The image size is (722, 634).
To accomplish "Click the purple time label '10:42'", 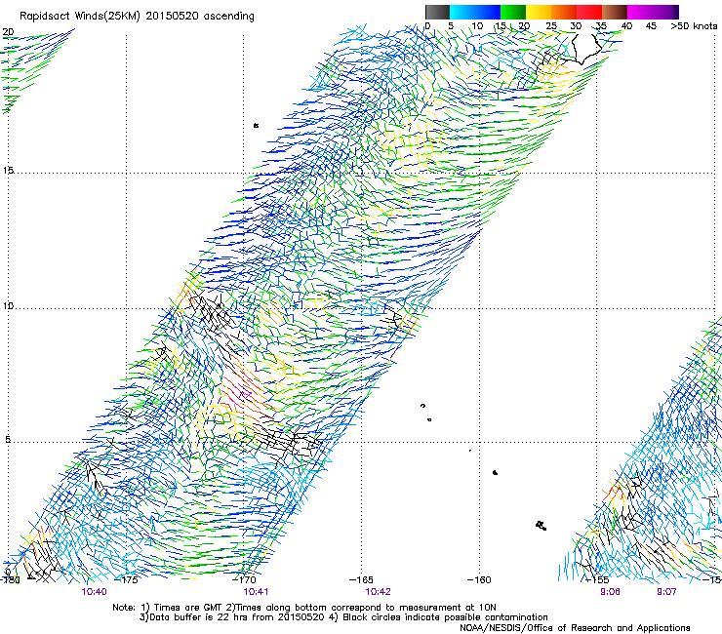I will click(378, 592).
